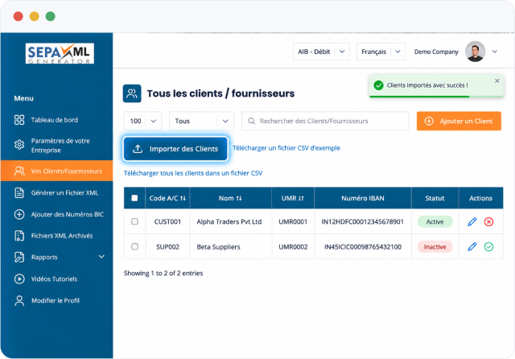The height and width of the screenshot is (359, 515).
Task: Click the Showing 1 to 2 of 2 entries text
Action: (163, 273)
